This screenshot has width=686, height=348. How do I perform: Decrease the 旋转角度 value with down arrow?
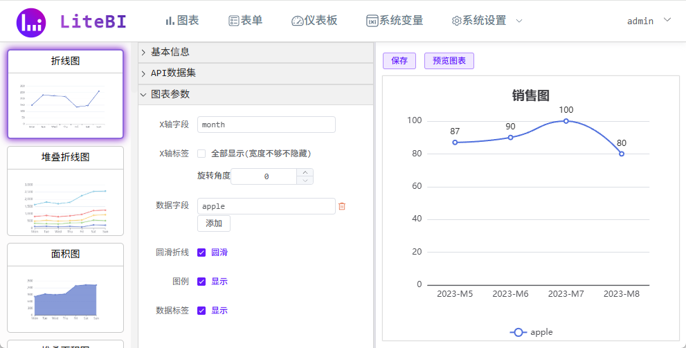tap(305, 180)
